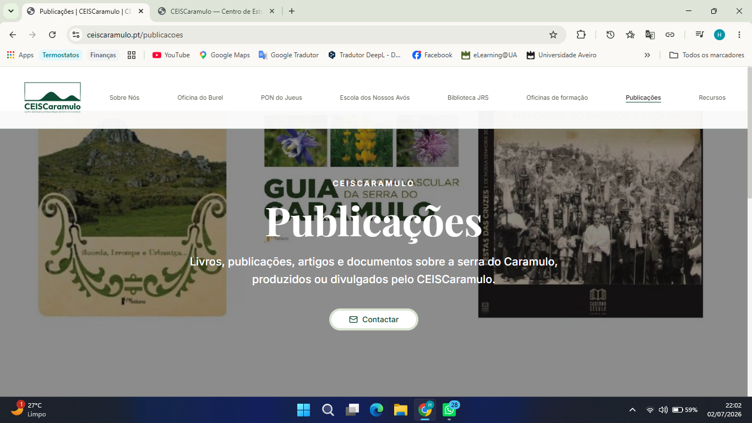Open the Tradutor DeepL bookmark

364,55
